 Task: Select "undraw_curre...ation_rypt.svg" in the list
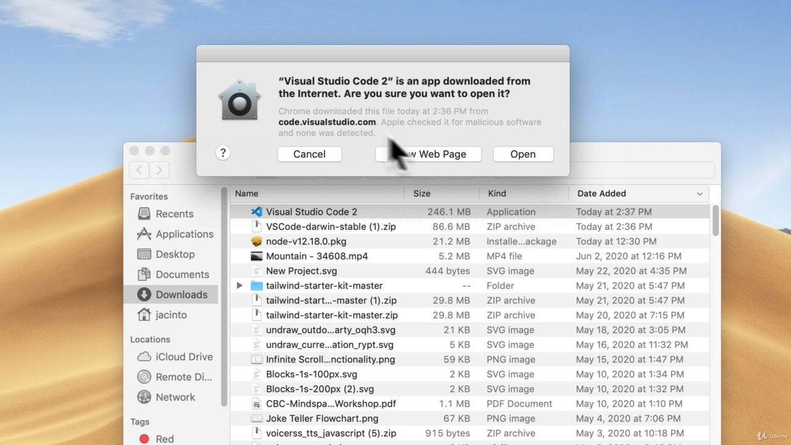tap(470, 345)
